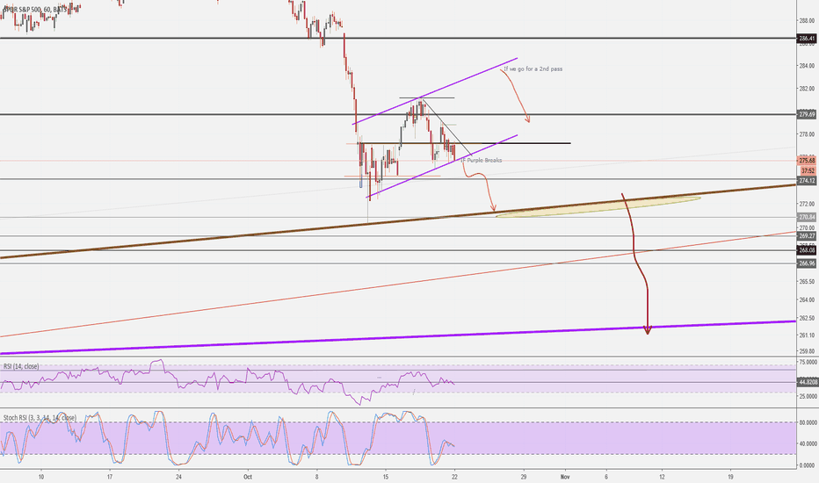The image size is (819, 483).
Task: Open the RSI (14, close) indicator label
Action: coord(21,366)
